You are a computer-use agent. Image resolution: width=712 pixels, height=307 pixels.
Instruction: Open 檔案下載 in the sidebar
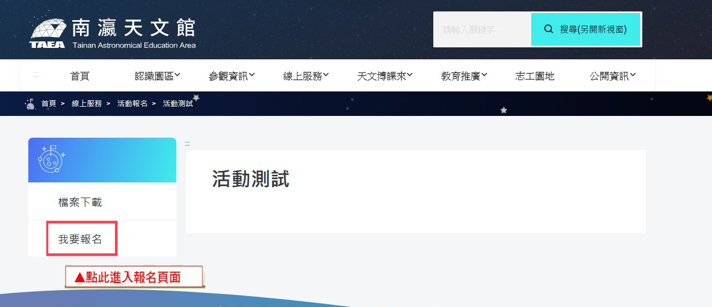[x=80, y=202]
